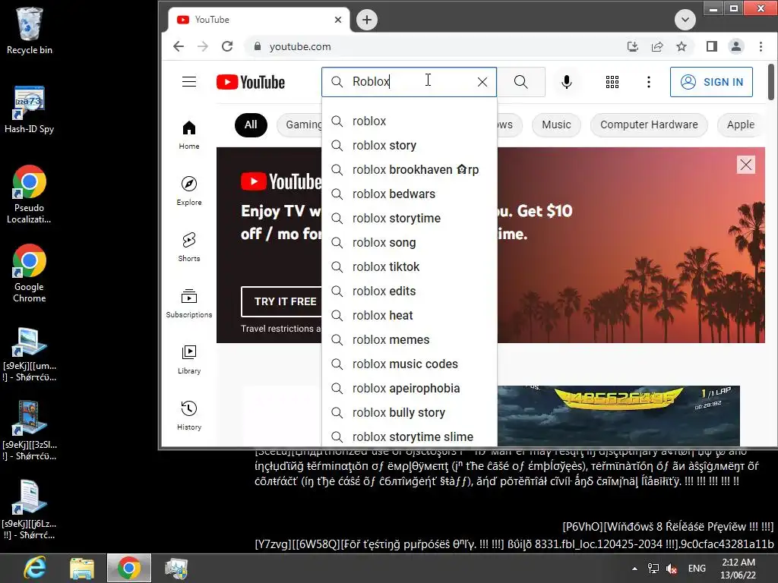Open Recycle bin on the desktop

[x=30, y=31]
